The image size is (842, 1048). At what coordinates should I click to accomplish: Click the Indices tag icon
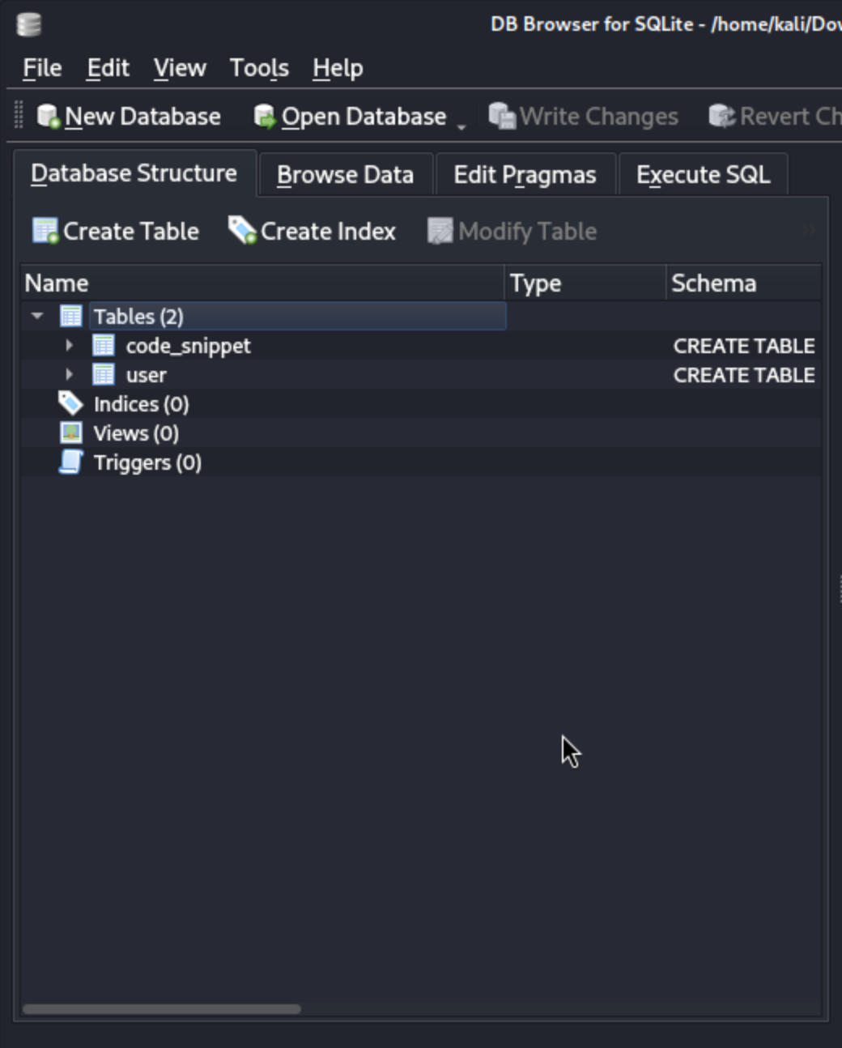71,403
